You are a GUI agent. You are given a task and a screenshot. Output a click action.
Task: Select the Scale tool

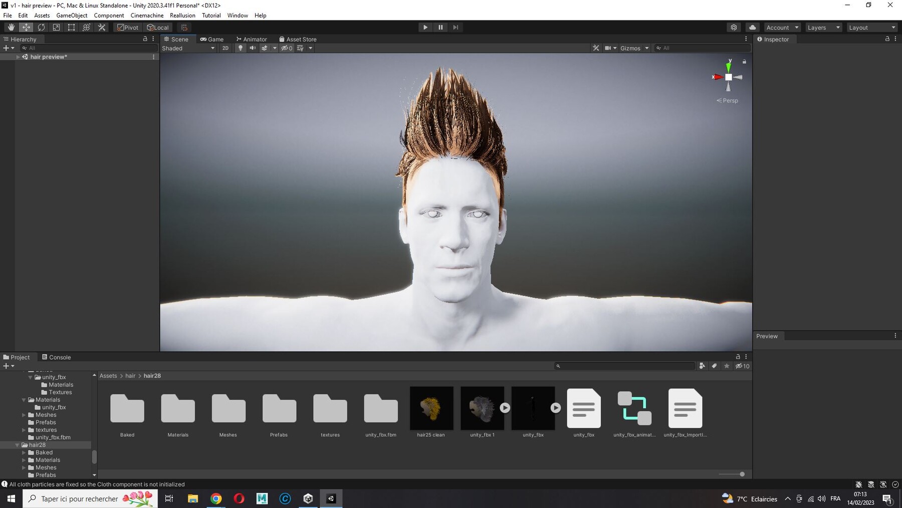pyautogui.click(x=56, y=28)
